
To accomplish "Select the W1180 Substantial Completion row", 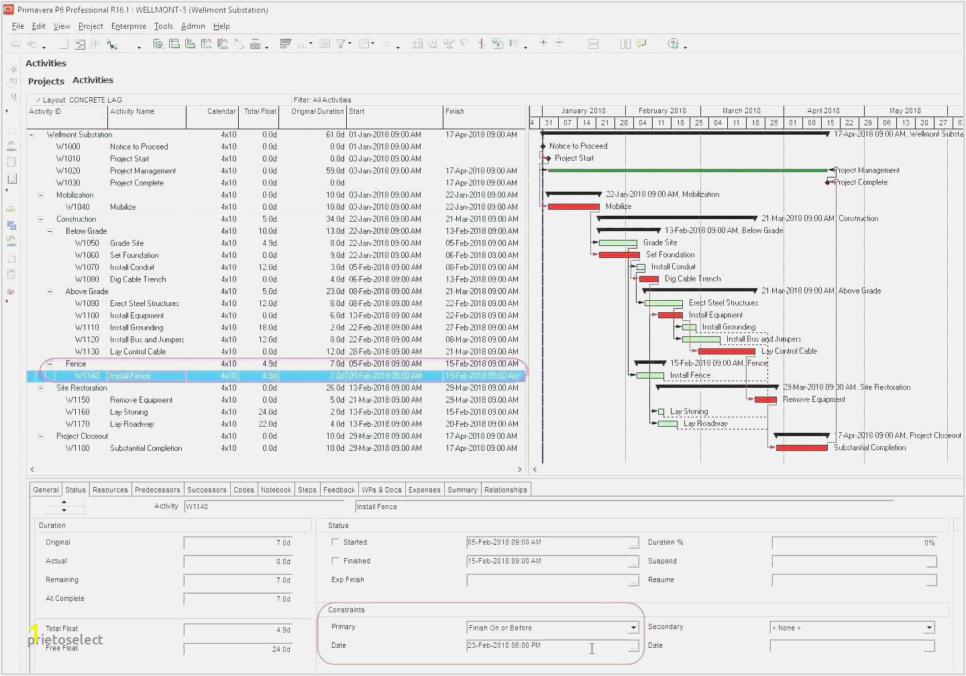I will (276, 448).
